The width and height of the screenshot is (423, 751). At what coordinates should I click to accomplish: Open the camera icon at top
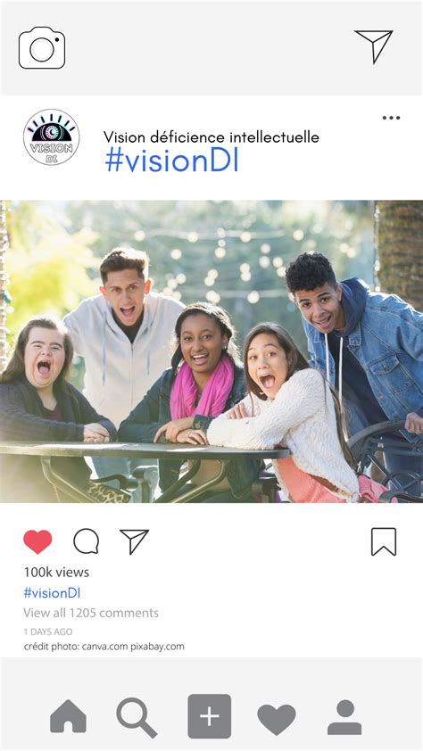click(42, 48)
